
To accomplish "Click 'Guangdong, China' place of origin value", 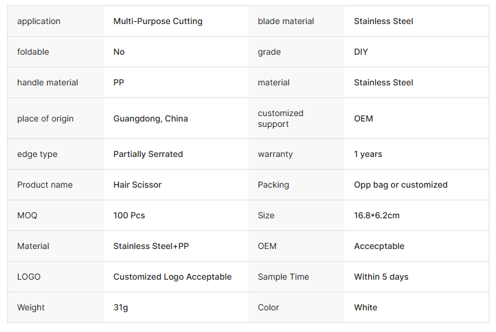I will [150, 118].
